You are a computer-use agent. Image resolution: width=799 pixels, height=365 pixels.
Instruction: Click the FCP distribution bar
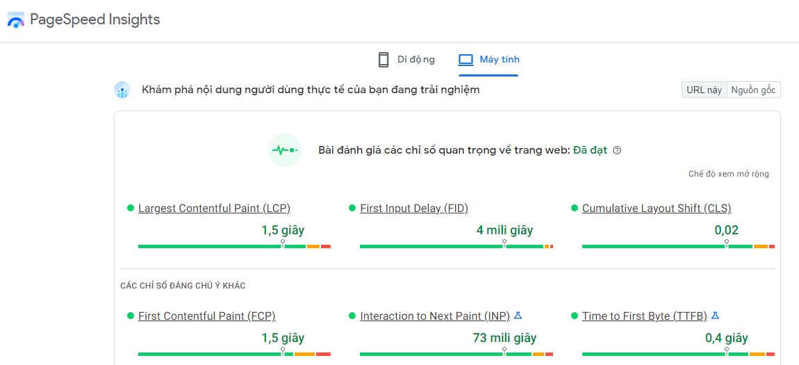pos(234,355)
